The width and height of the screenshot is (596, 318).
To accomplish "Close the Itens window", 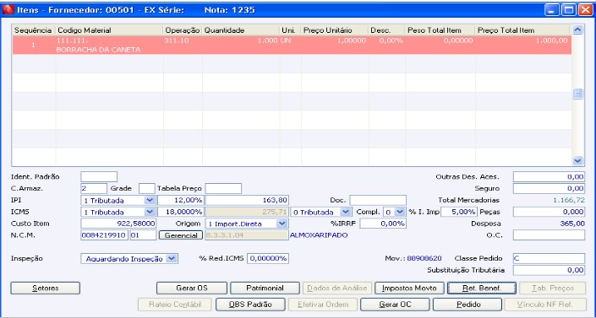I will 586,10.
